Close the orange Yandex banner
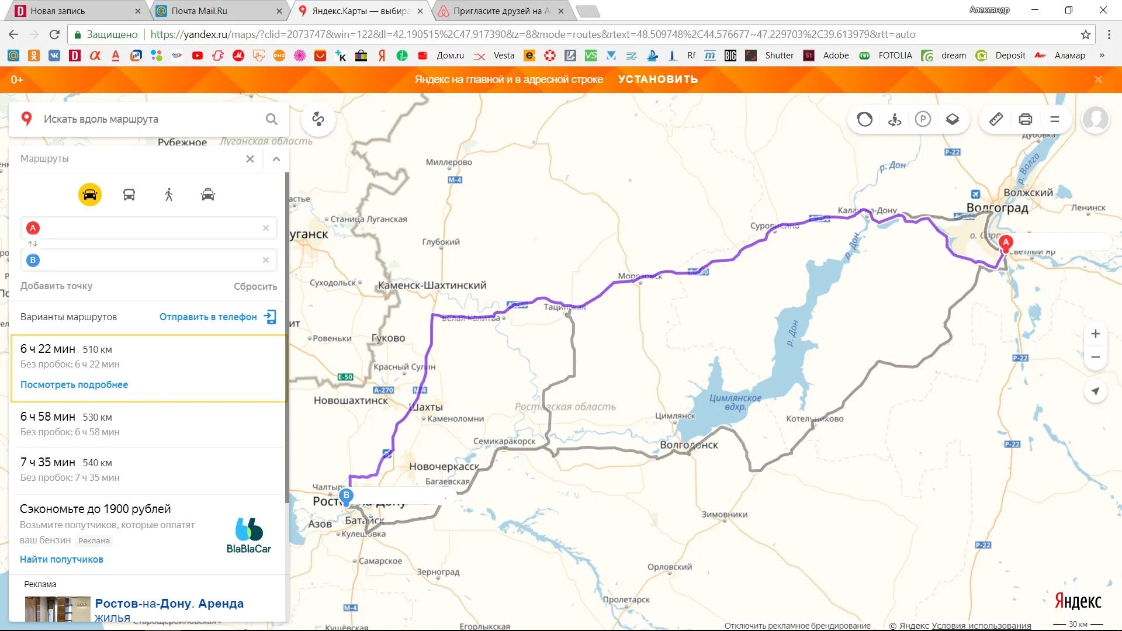 1098,79
